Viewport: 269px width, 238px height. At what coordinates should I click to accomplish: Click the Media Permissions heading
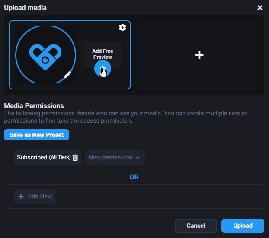tap(34, 105)
